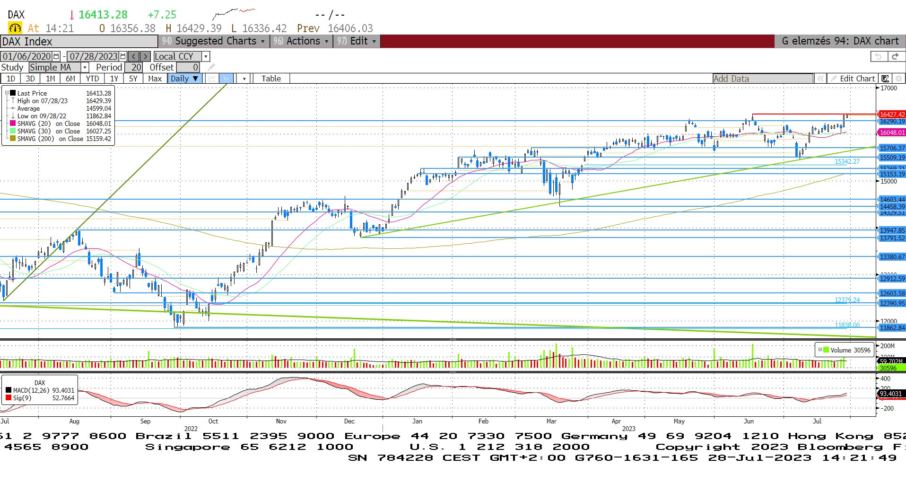Shift date range backward with left arrow
Screen dimensions: 906x484
(134, 56)
